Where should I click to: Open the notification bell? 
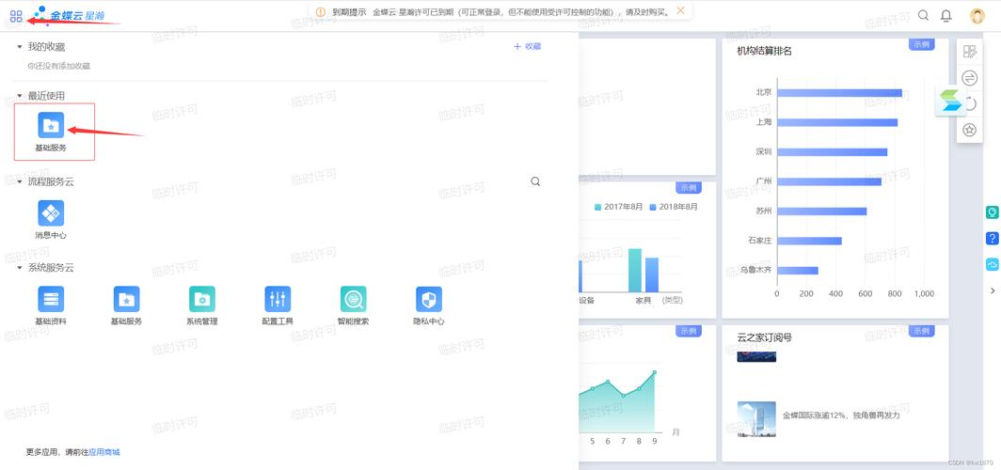[x=946, y=16]
